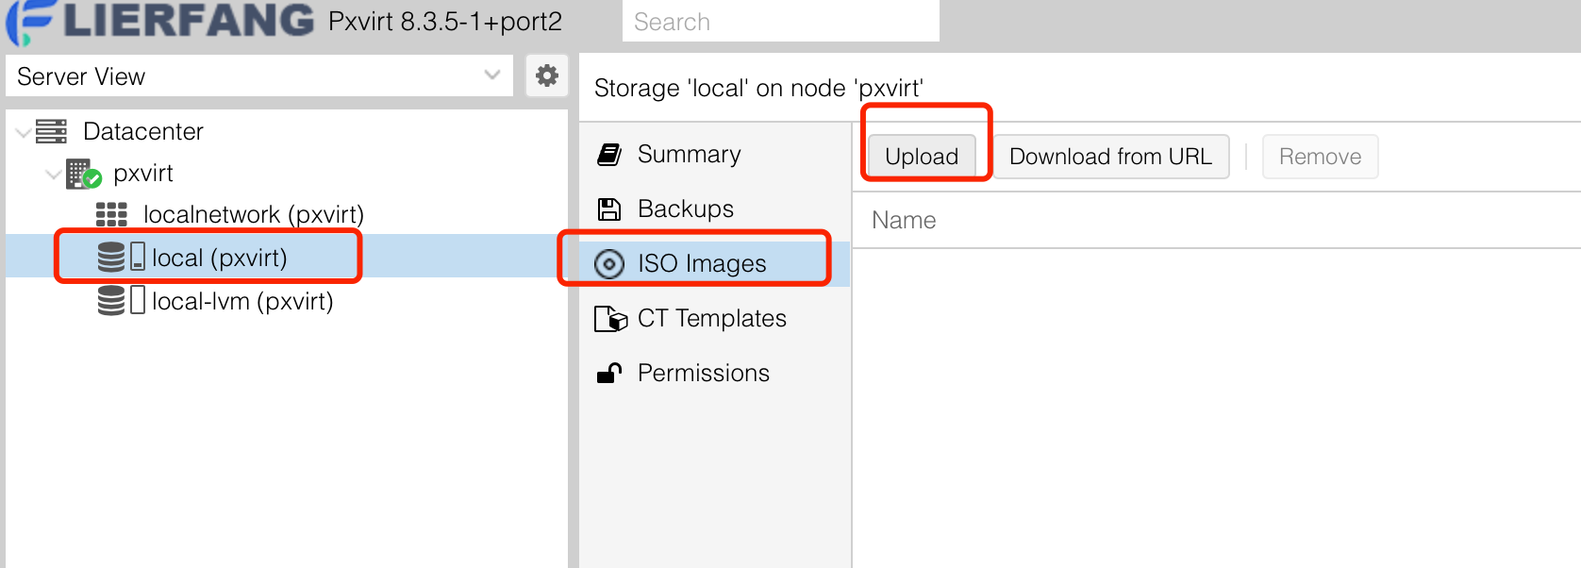Image resolution: width=1581 pixels, height=568 pixels.
Task: Click the Datacenter server rack icon
Action: click(52, 131)
